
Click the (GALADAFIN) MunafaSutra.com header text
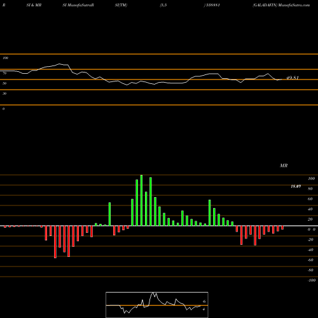281,5
